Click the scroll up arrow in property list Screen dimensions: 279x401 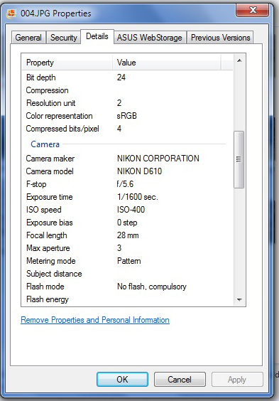click(239, 60)
